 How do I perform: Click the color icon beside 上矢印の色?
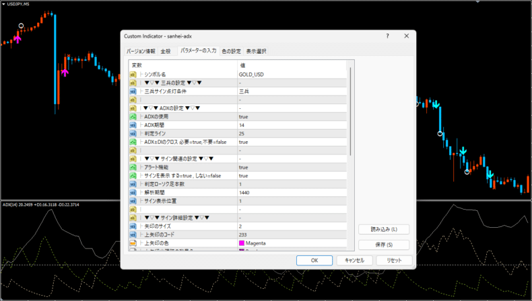point(133,243)
